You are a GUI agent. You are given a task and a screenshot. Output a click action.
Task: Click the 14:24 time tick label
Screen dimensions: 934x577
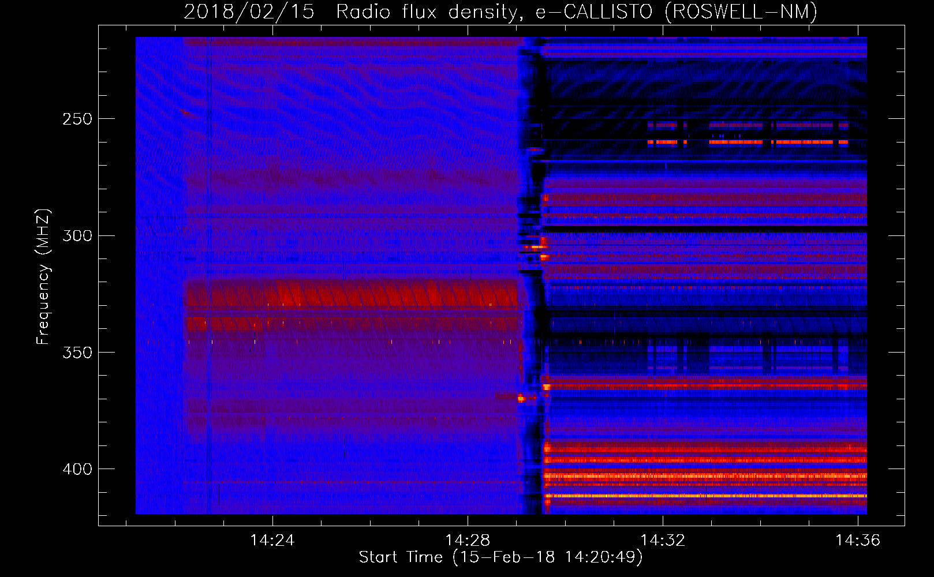[x=272, y=540]
